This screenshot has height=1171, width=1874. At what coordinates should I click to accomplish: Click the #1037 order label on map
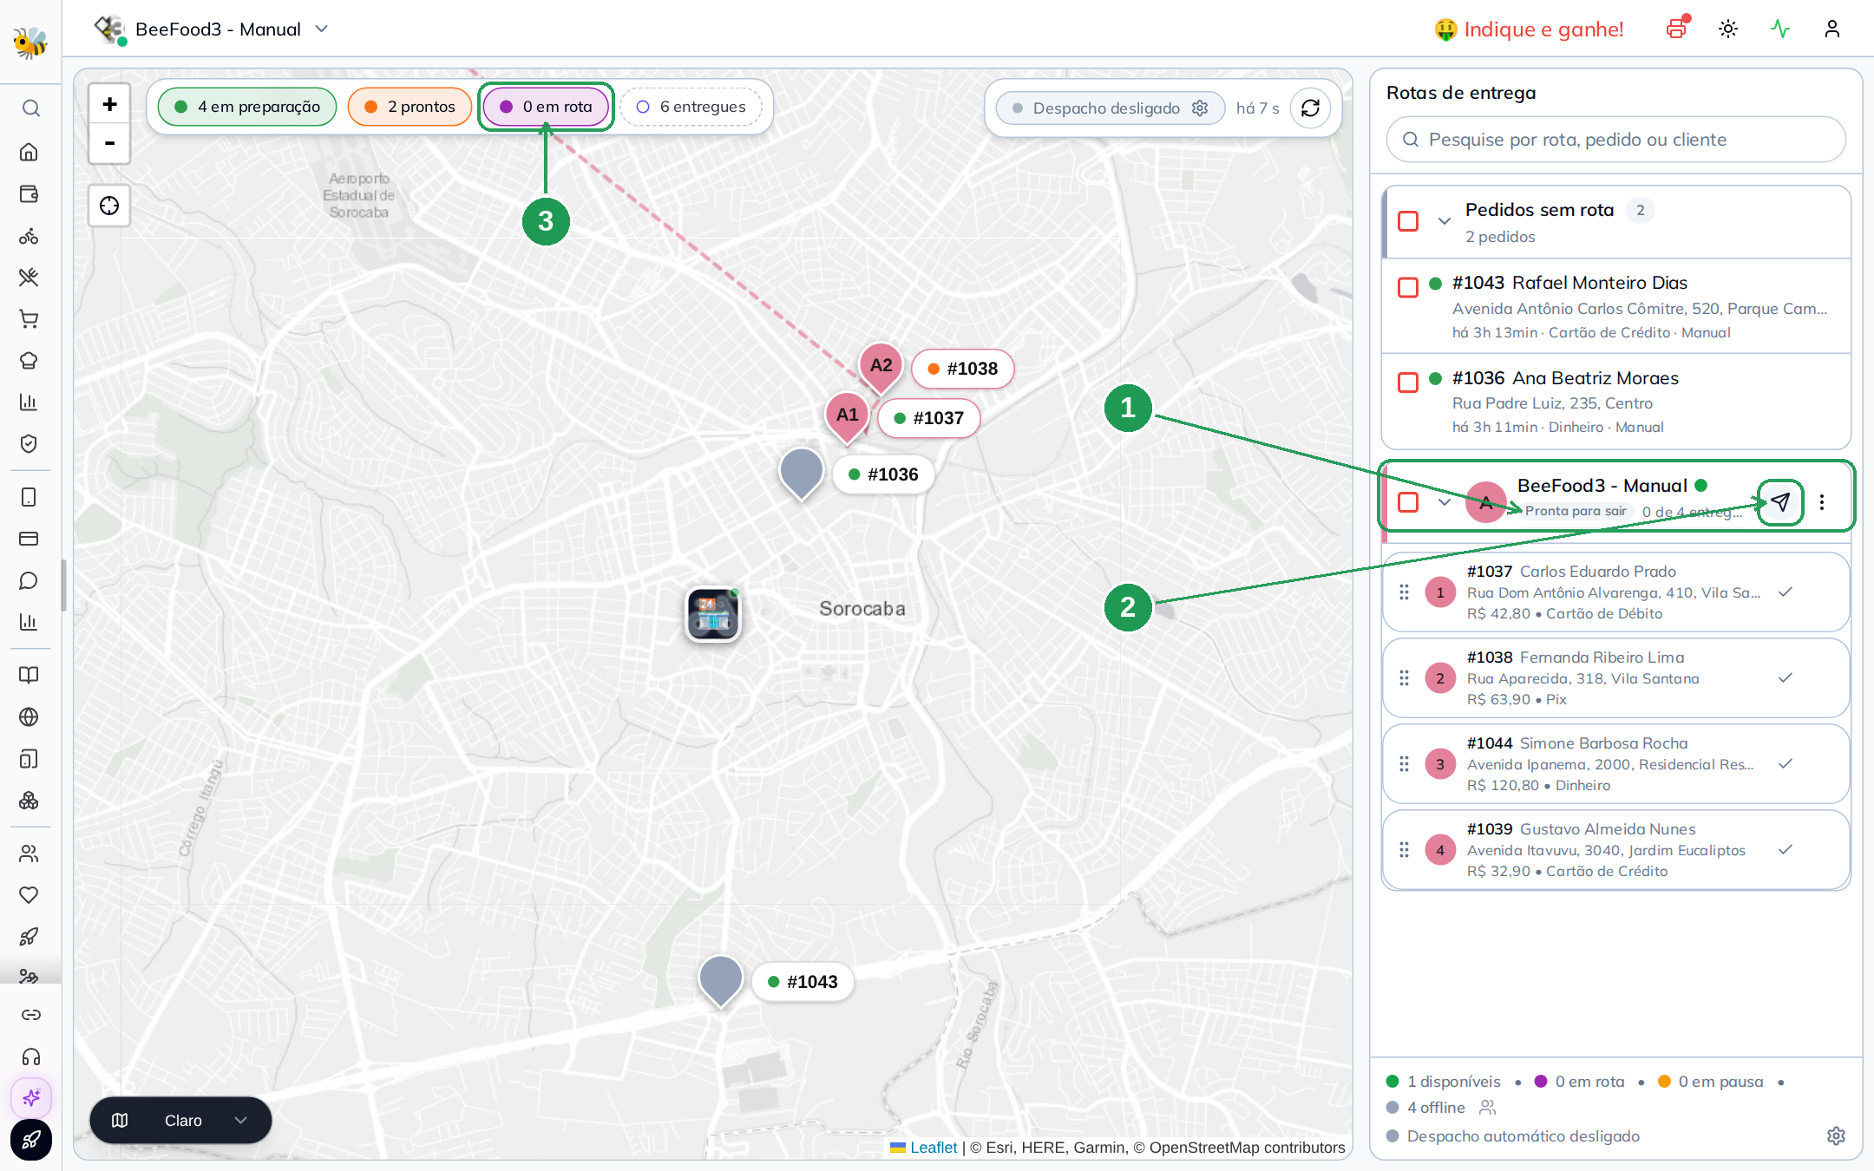click(928, 418)
